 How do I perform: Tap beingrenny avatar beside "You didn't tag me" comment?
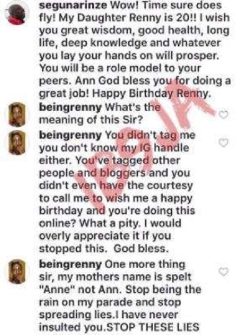coord(17,142)
